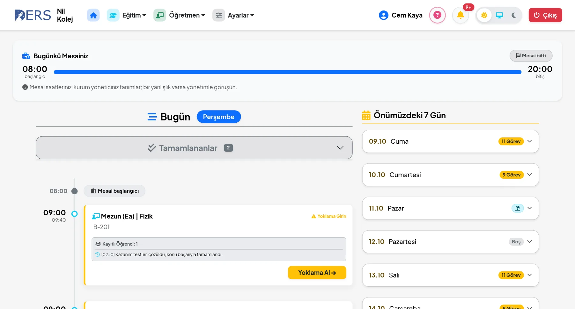Click the pink help question mark icon

click(x=437, y=15)
